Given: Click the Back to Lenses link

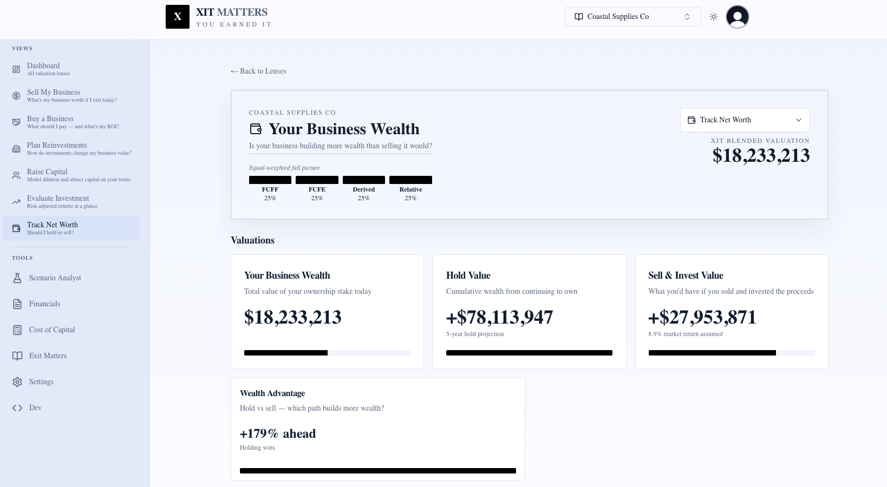Looking at the screenshot, I should (258, 71).
